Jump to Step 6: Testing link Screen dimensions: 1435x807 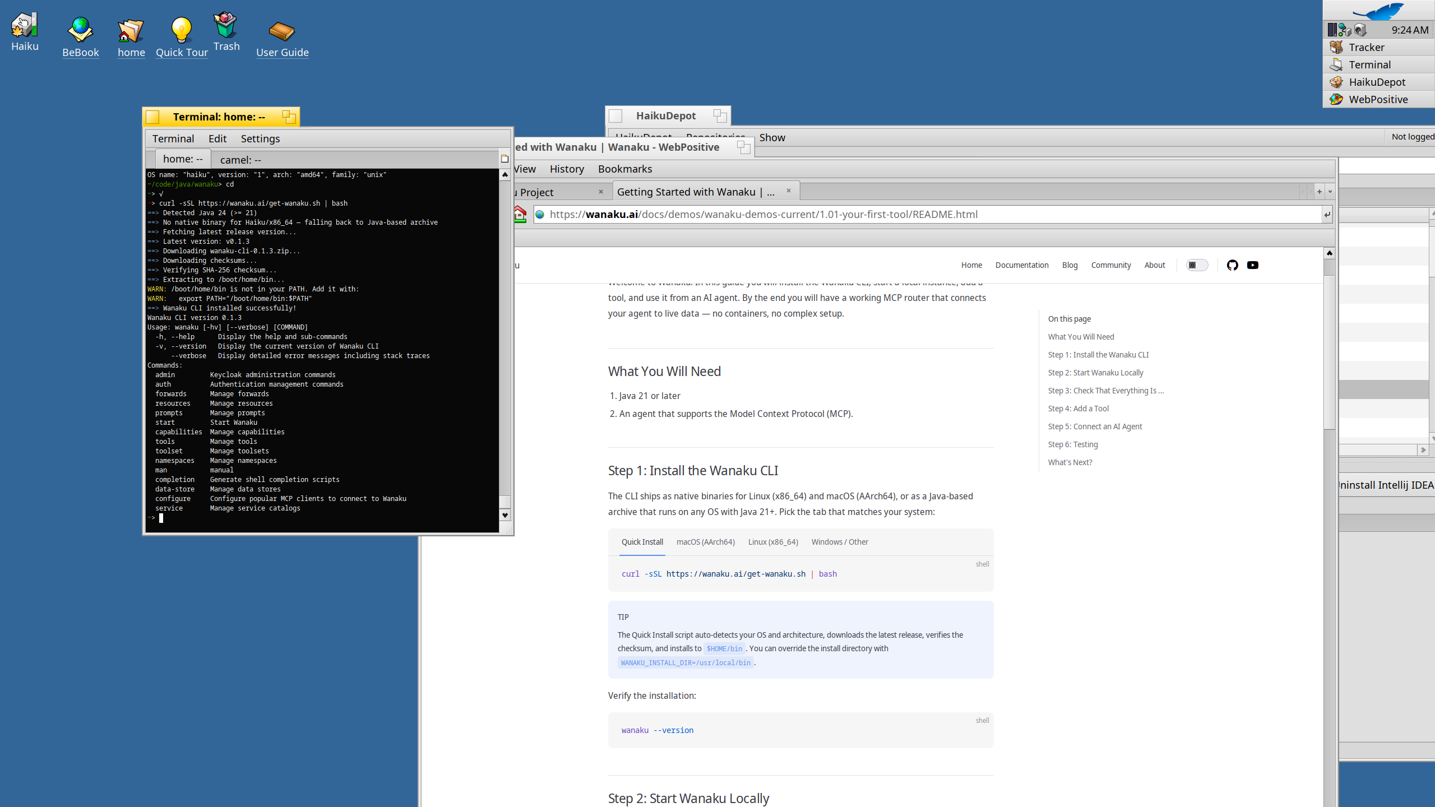coord(1073,444)
